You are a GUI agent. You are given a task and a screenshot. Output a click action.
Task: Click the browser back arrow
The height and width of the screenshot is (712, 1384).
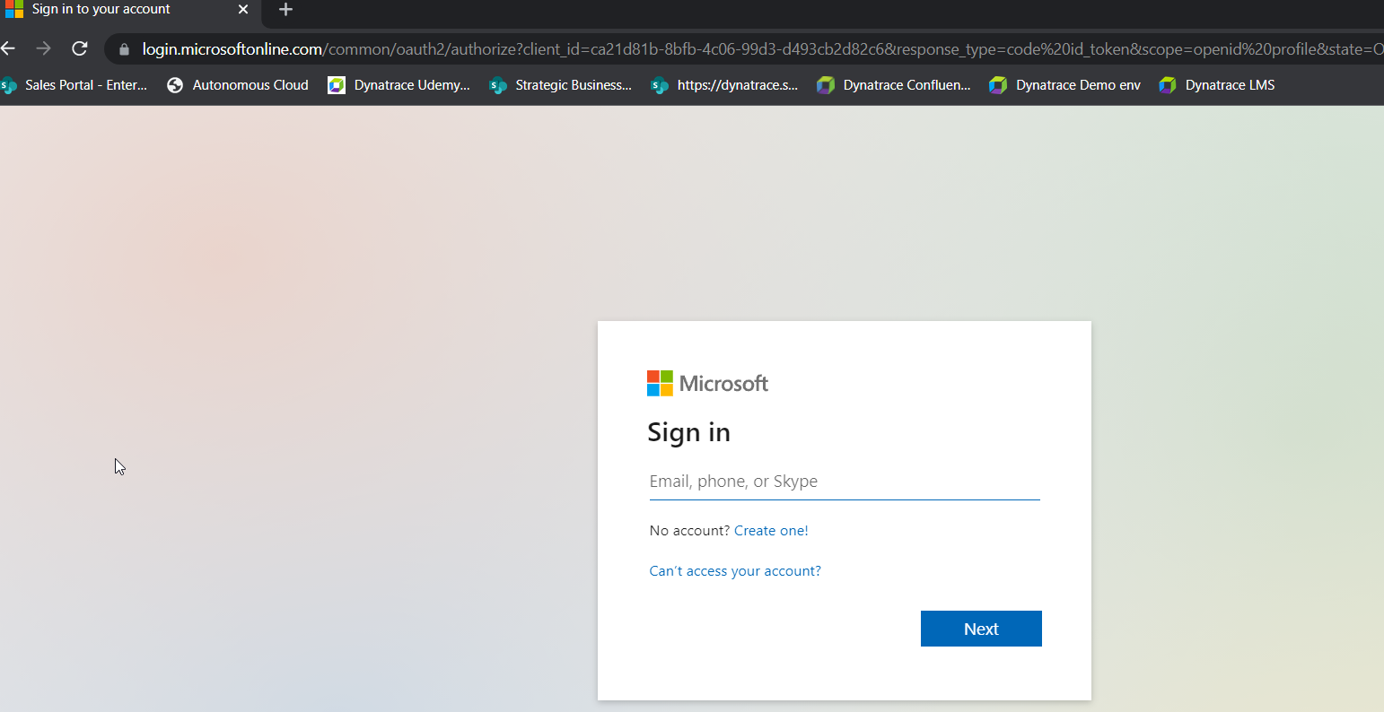[8, 48]
